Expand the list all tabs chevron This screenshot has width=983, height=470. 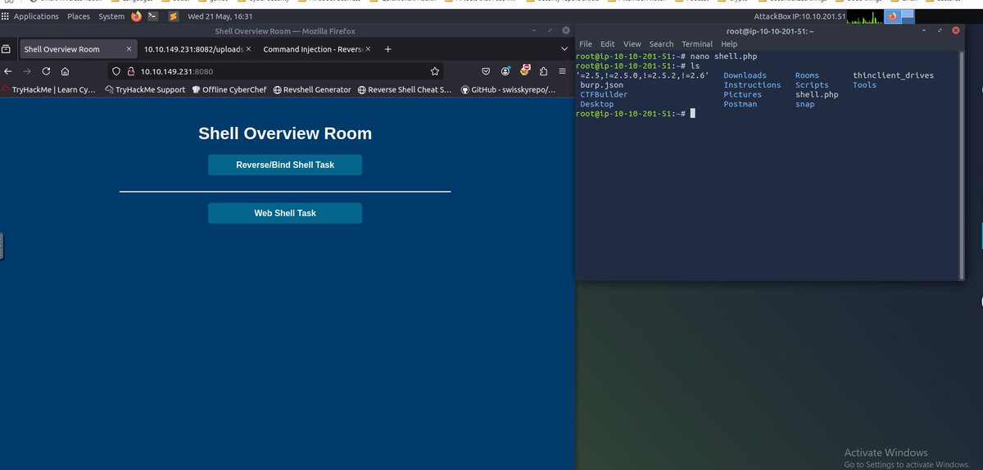564,49
